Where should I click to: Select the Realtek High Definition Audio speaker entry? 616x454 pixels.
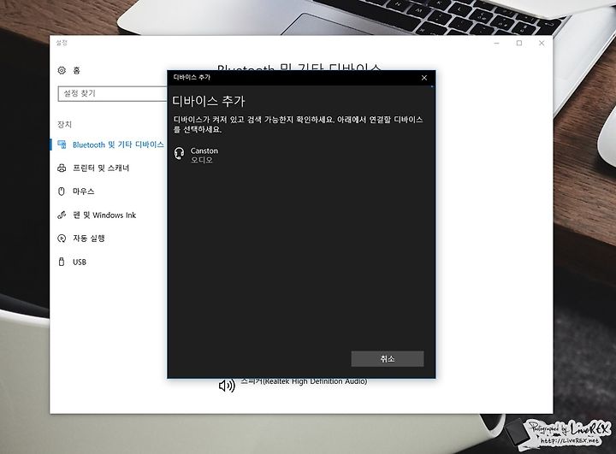305,381
